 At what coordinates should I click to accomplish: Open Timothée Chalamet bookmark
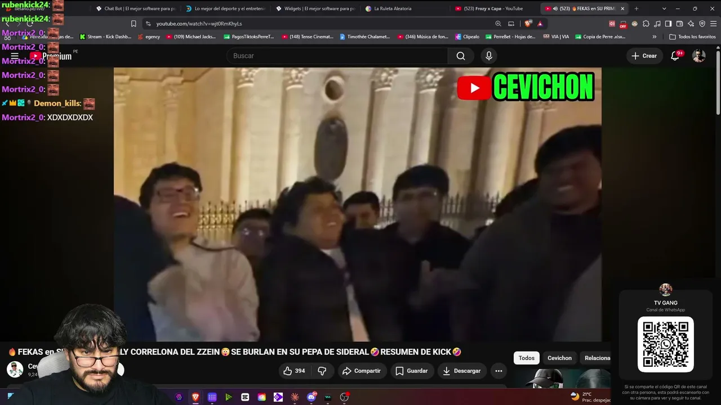coord(364,37)
